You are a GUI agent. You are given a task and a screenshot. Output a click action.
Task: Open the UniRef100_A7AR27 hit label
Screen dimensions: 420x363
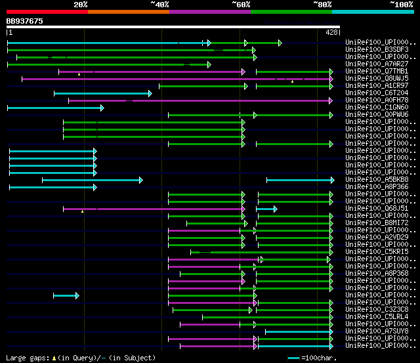(377, 64)
